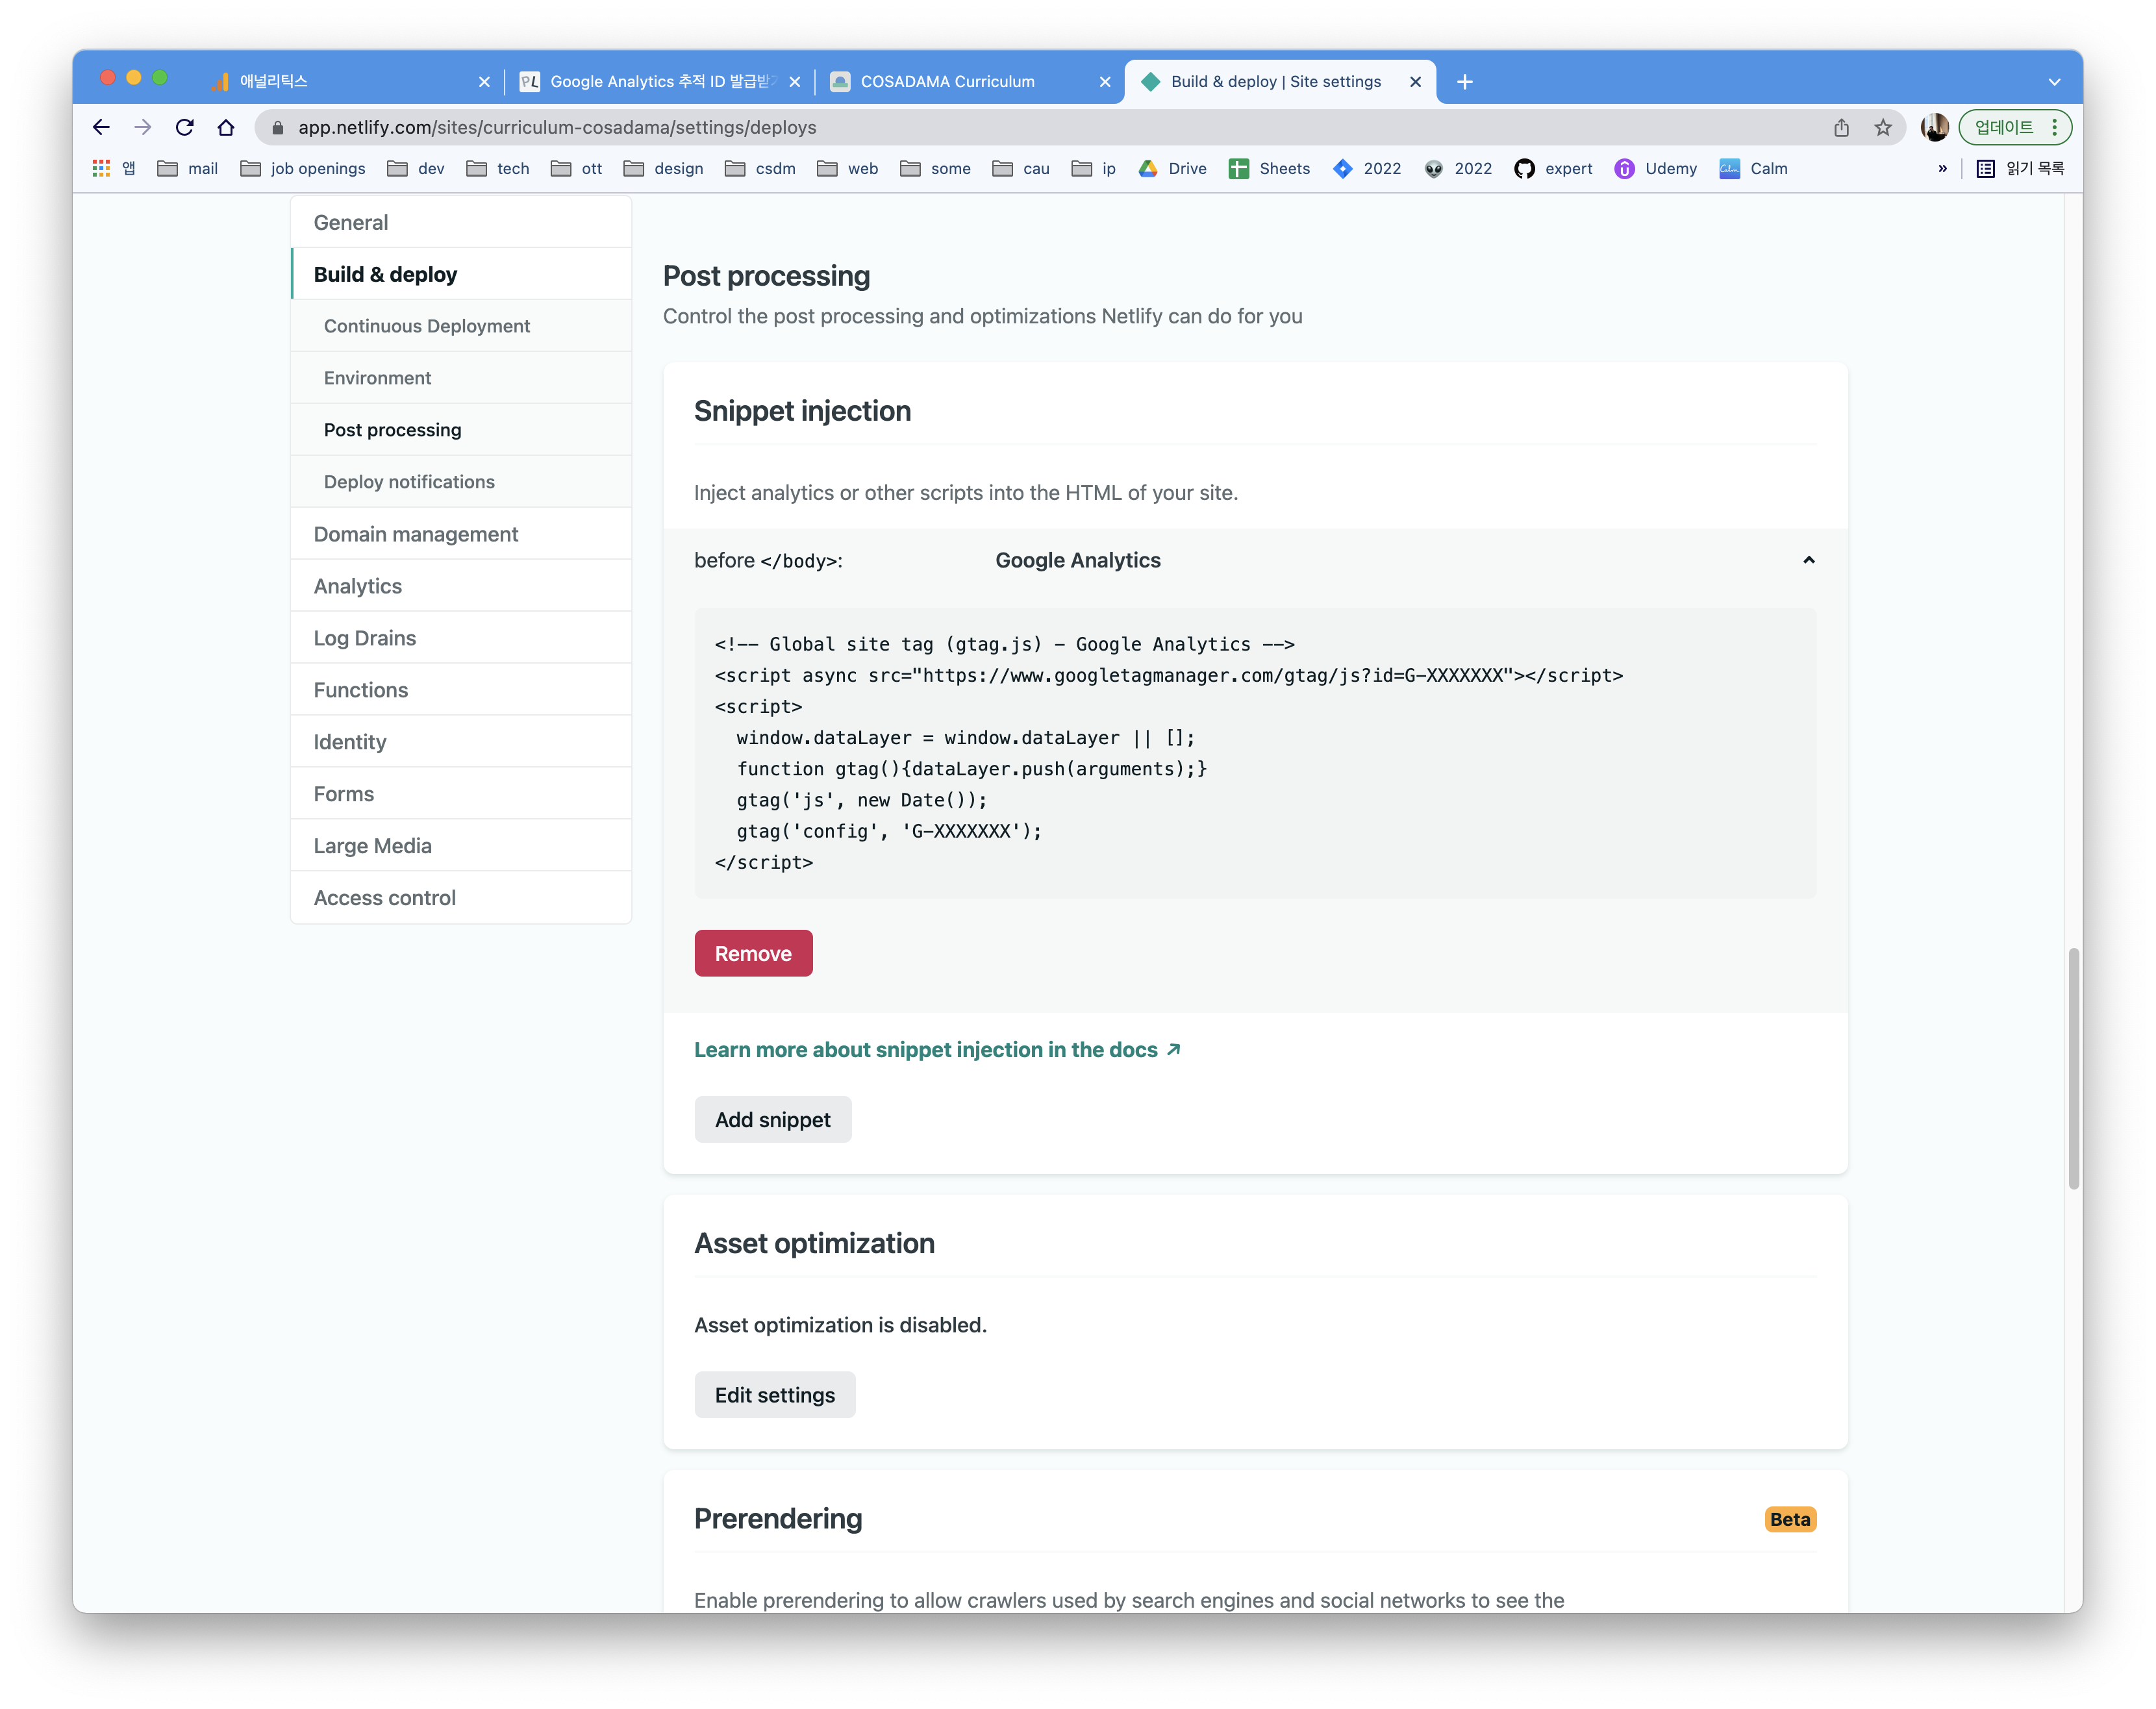Screen dimensions: 2156x1709
Task: Open snippet injection docs link
Action: (937, 1050)
